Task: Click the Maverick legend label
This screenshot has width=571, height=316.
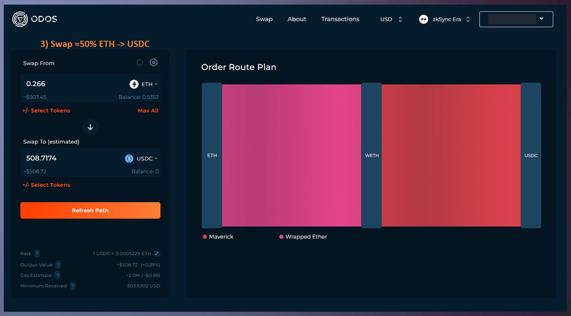Action: pos(221,237)
